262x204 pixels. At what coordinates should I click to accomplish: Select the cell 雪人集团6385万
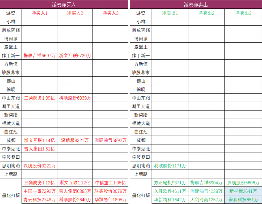[75, 191]
